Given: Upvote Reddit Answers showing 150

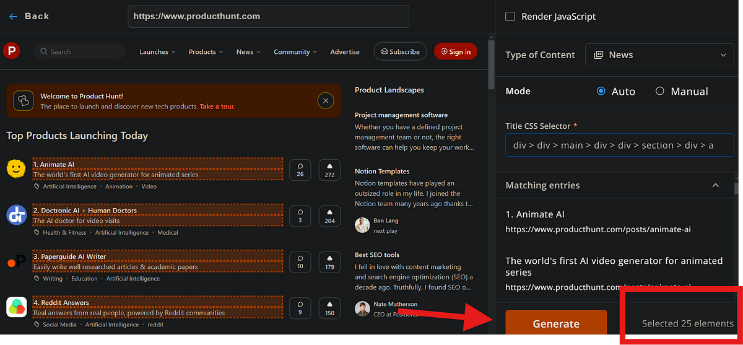Looking at the screenshot, I should (x=329, y=308).
